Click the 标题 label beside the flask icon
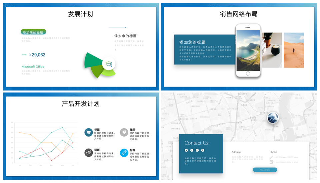This screenshot has width=320, height=183. [97, 150]
